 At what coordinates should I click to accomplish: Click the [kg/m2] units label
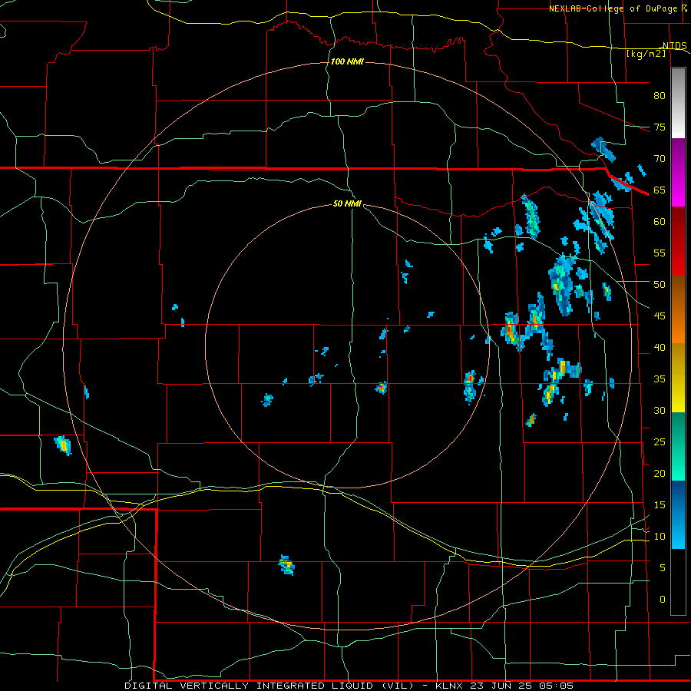pos(646,54)
